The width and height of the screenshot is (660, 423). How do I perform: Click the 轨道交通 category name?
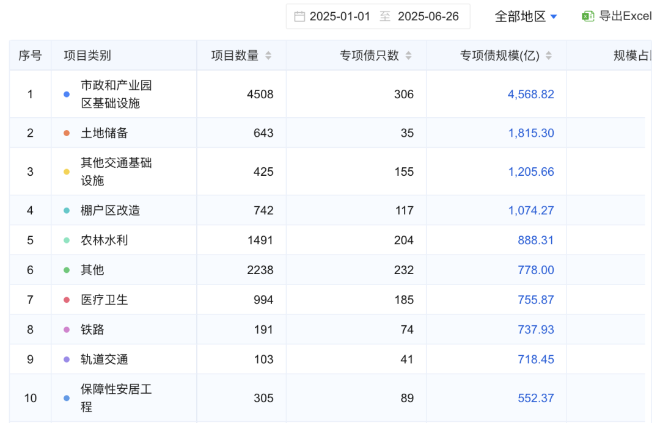point(105,360)
